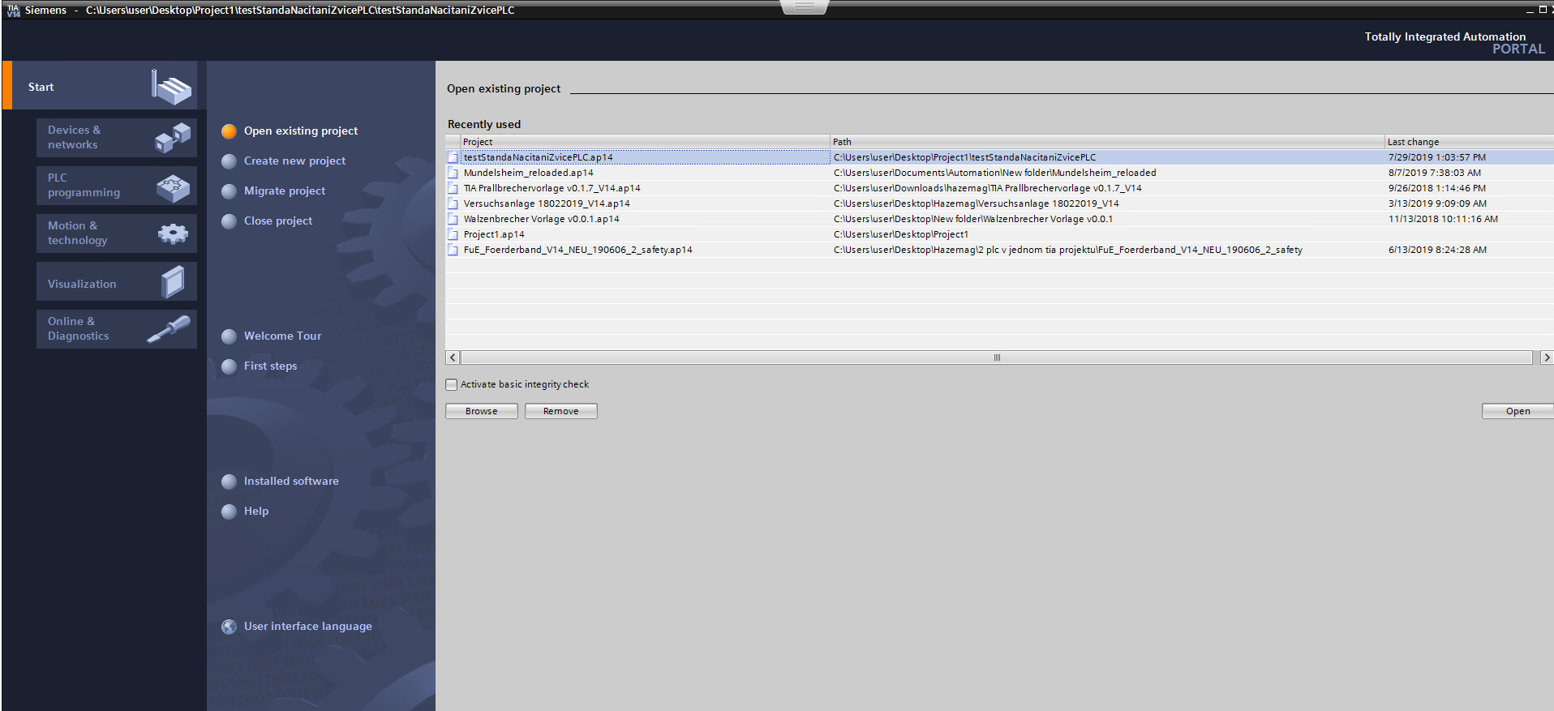The height and width of the screenshot is (711, 1554).
Task: Open Installed software link
Action: [x=291, y=482]
